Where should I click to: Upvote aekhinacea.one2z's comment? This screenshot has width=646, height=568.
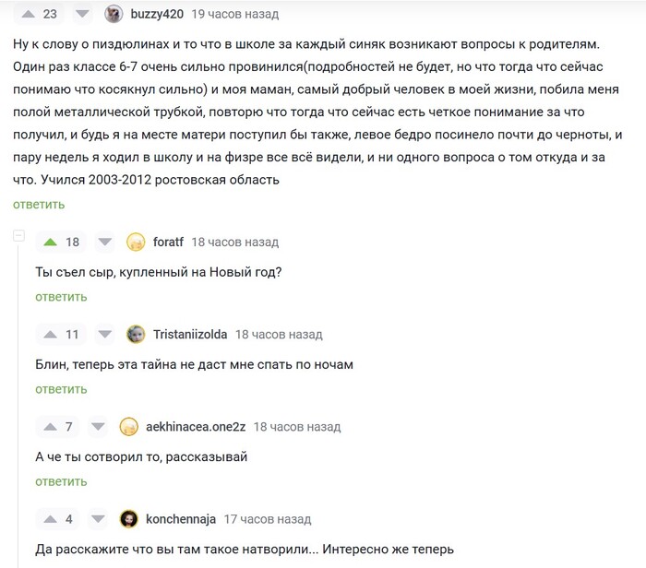[50, 427]
